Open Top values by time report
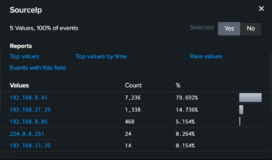Screen dimensions: 272x160 click(x=101, y=57)
